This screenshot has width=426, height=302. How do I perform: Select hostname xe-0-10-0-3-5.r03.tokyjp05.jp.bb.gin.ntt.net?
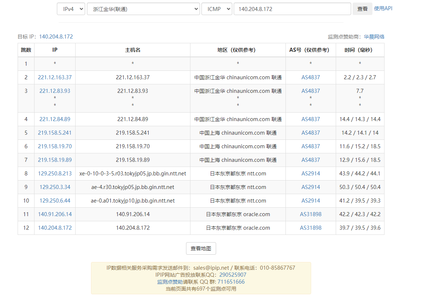132,174
